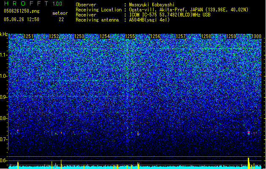Click the meteor echo just before 1300

point(249,133)
